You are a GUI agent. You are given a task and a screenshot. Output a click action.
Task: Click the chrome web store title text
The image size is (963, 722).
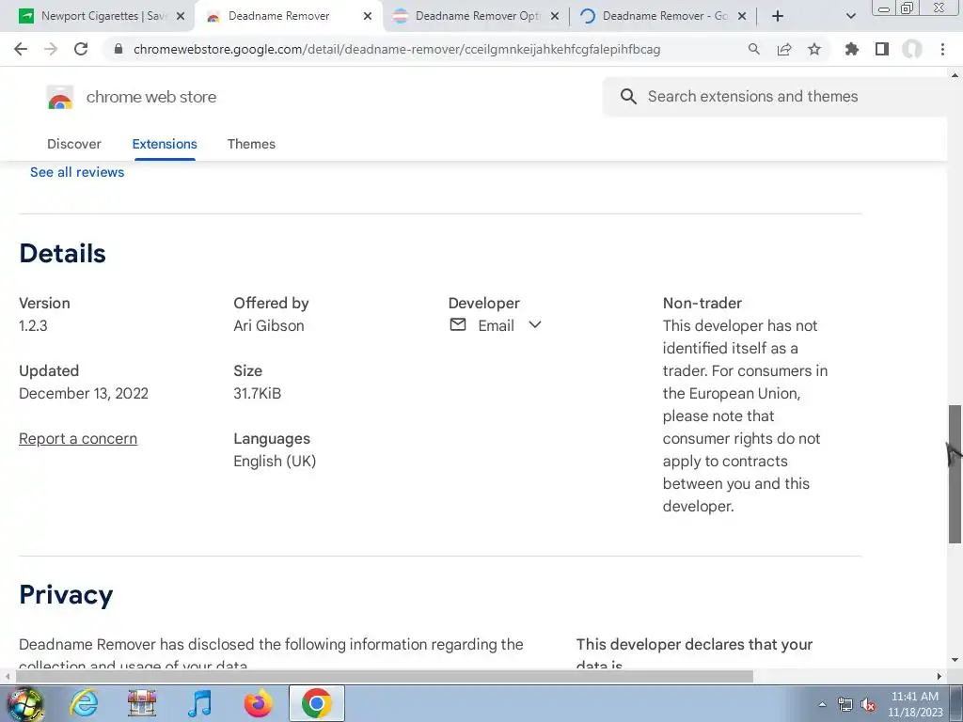(151, 97)
